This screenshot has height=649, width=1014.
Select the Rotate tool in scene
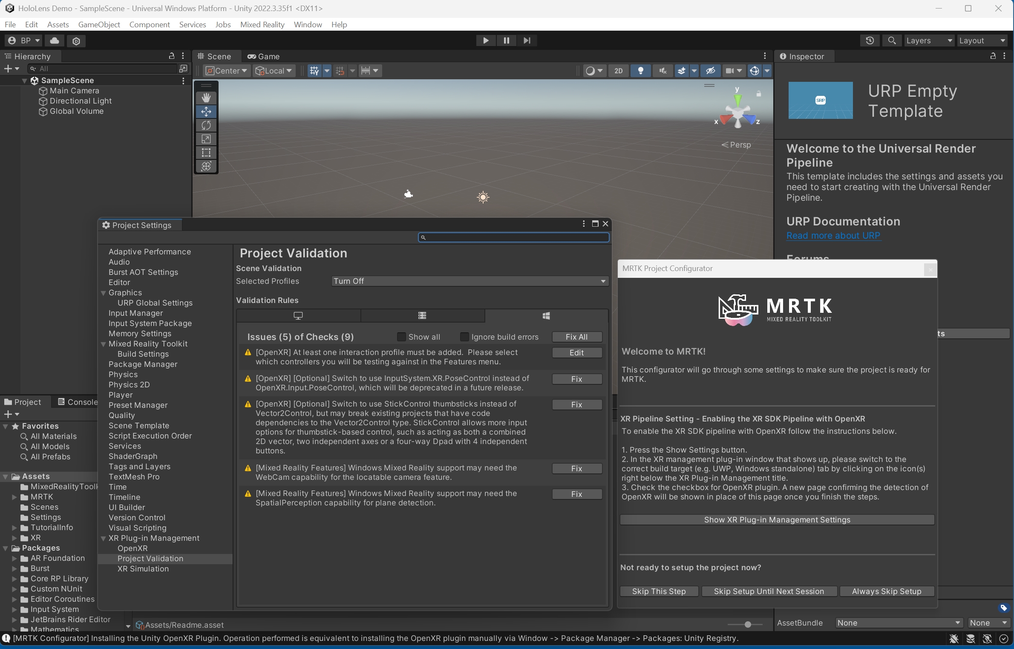pos(206,125)
